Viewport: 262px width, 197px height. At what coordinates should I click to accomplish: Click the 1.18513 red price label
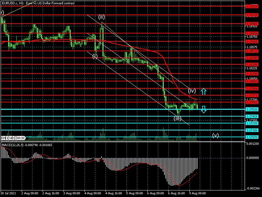pos(252,51)
